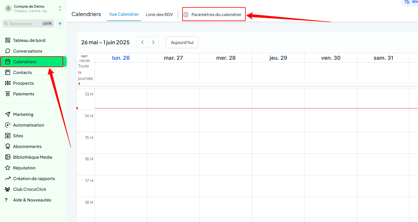Screen dimensions: 418x222
Task: Click the Création de rapports trend icon
Action: 8,179
